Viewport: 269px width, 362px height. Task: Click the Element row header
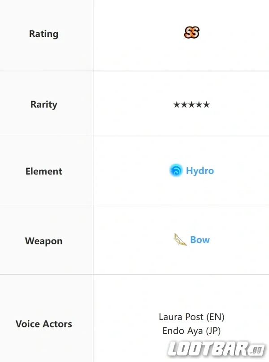pyautogui.click(x=44, y=171)
